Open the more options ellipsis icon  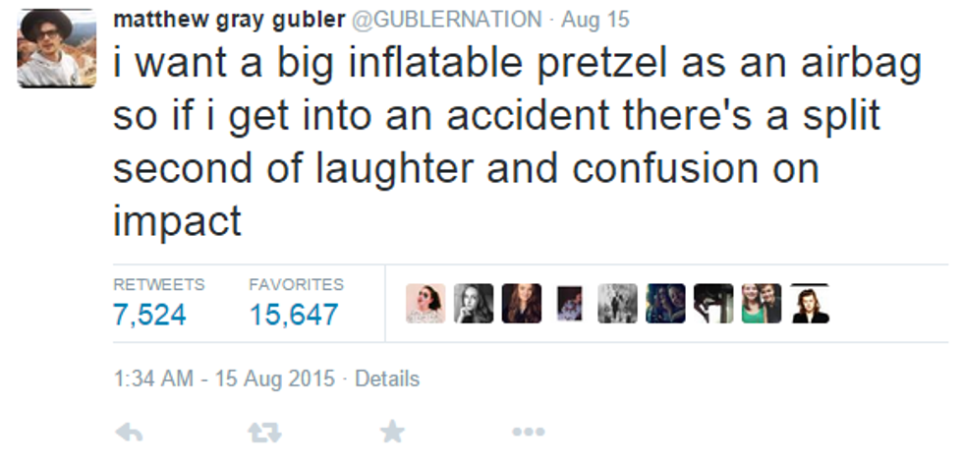point(528,431)
